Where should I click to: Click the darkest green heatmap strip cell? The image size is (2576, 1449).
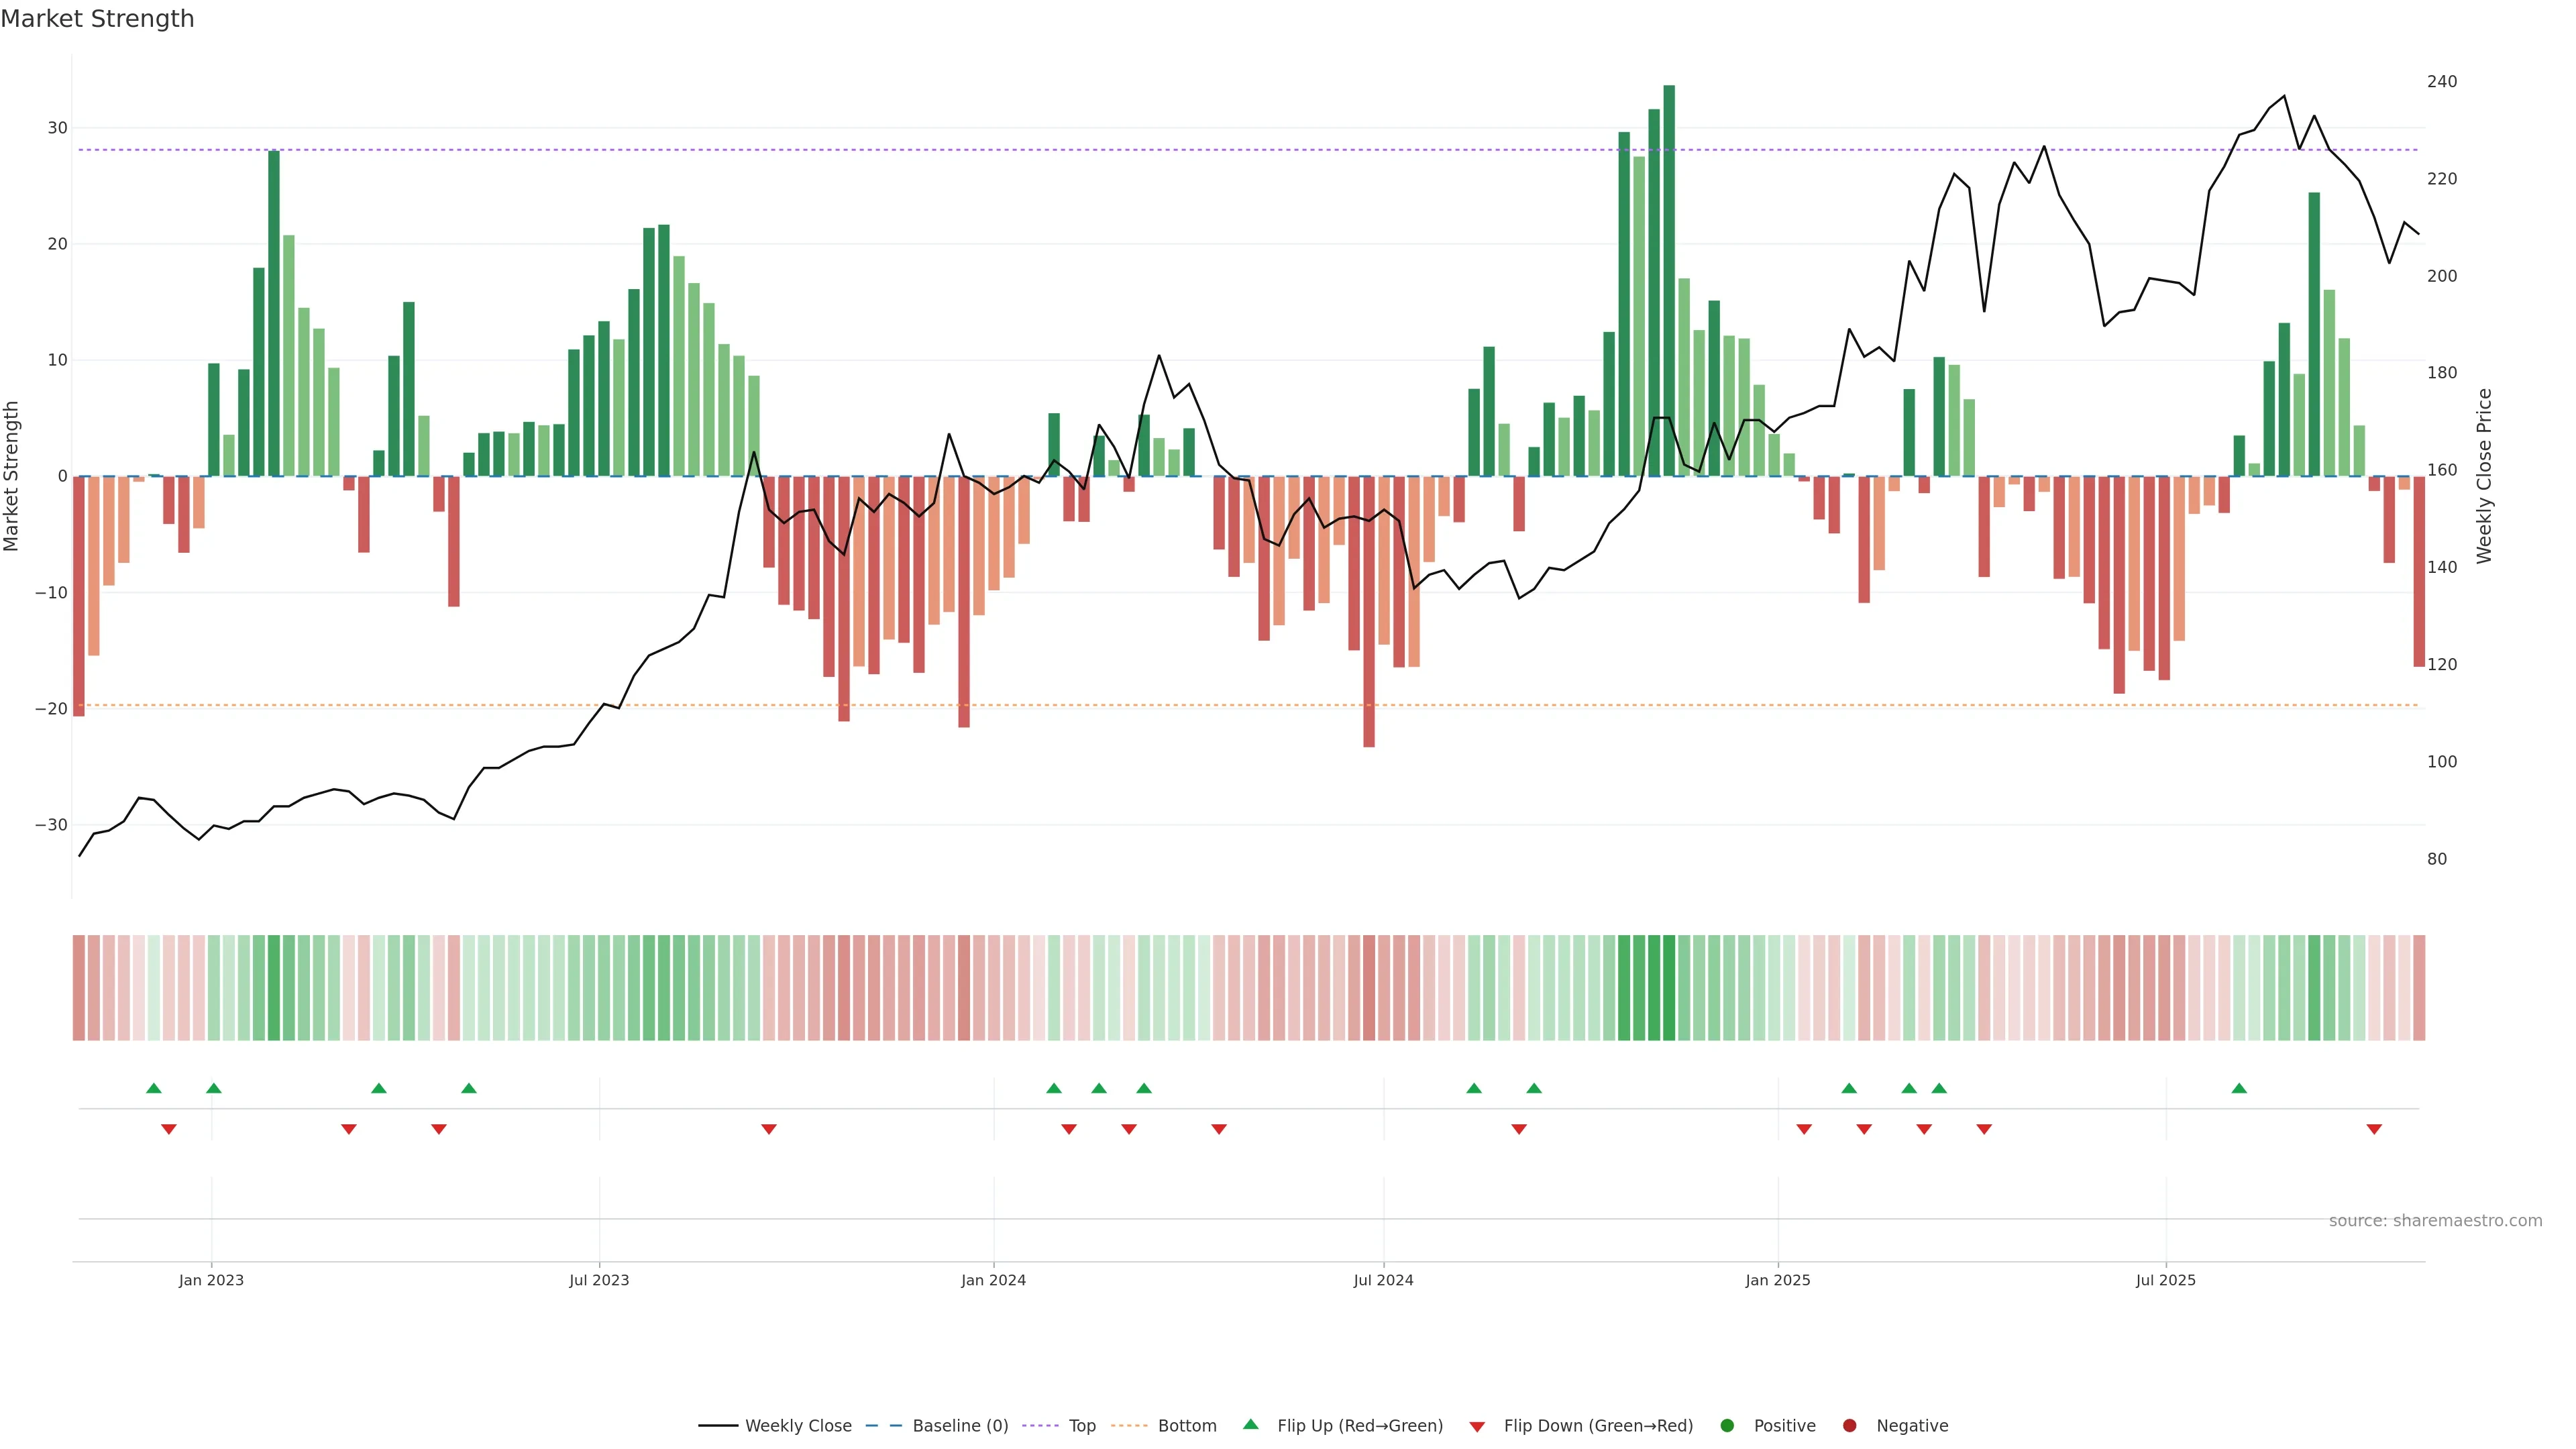[1669, 988]
